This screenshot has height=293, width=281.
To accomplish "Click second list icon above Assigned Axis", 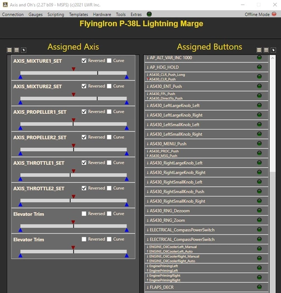I will tap(16, 50).
